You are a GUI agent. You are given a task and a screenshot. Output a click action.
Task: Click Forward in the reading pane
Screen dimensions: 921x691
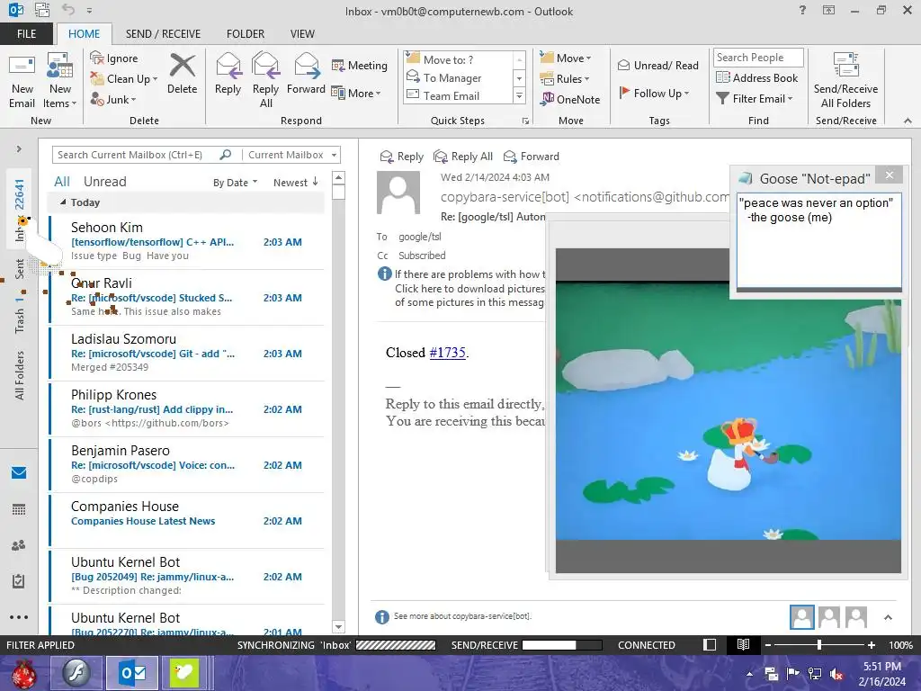pos(531,157)
